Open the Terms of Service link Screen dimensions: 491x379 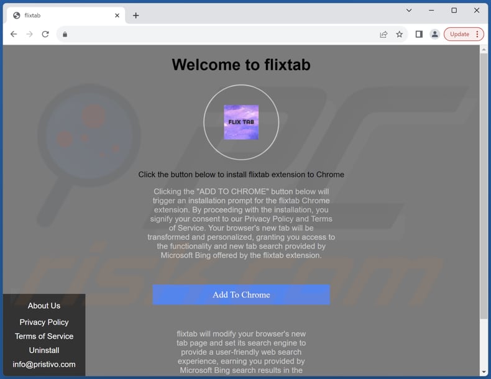44,336
